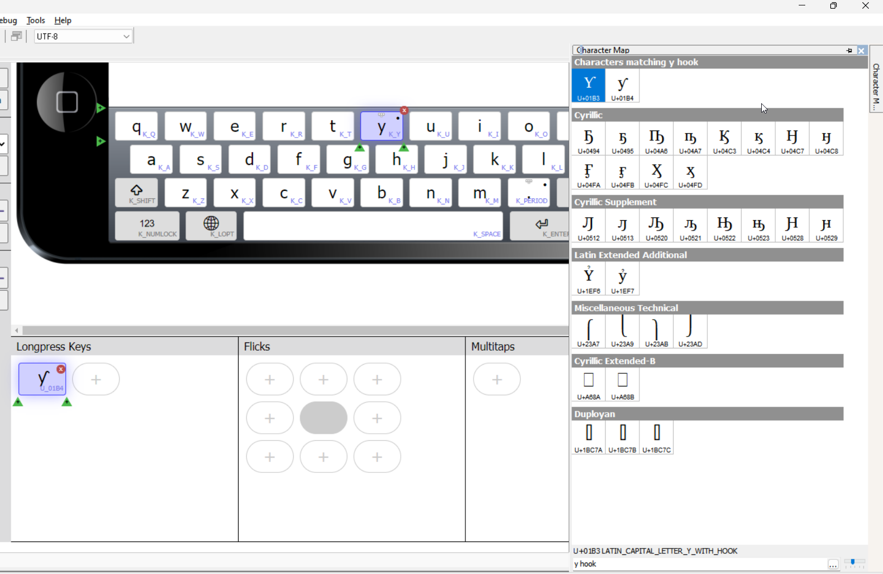This screenshot has height=574, width=883.
Task: Add a multitap key
Action: [x=497, y=379]
